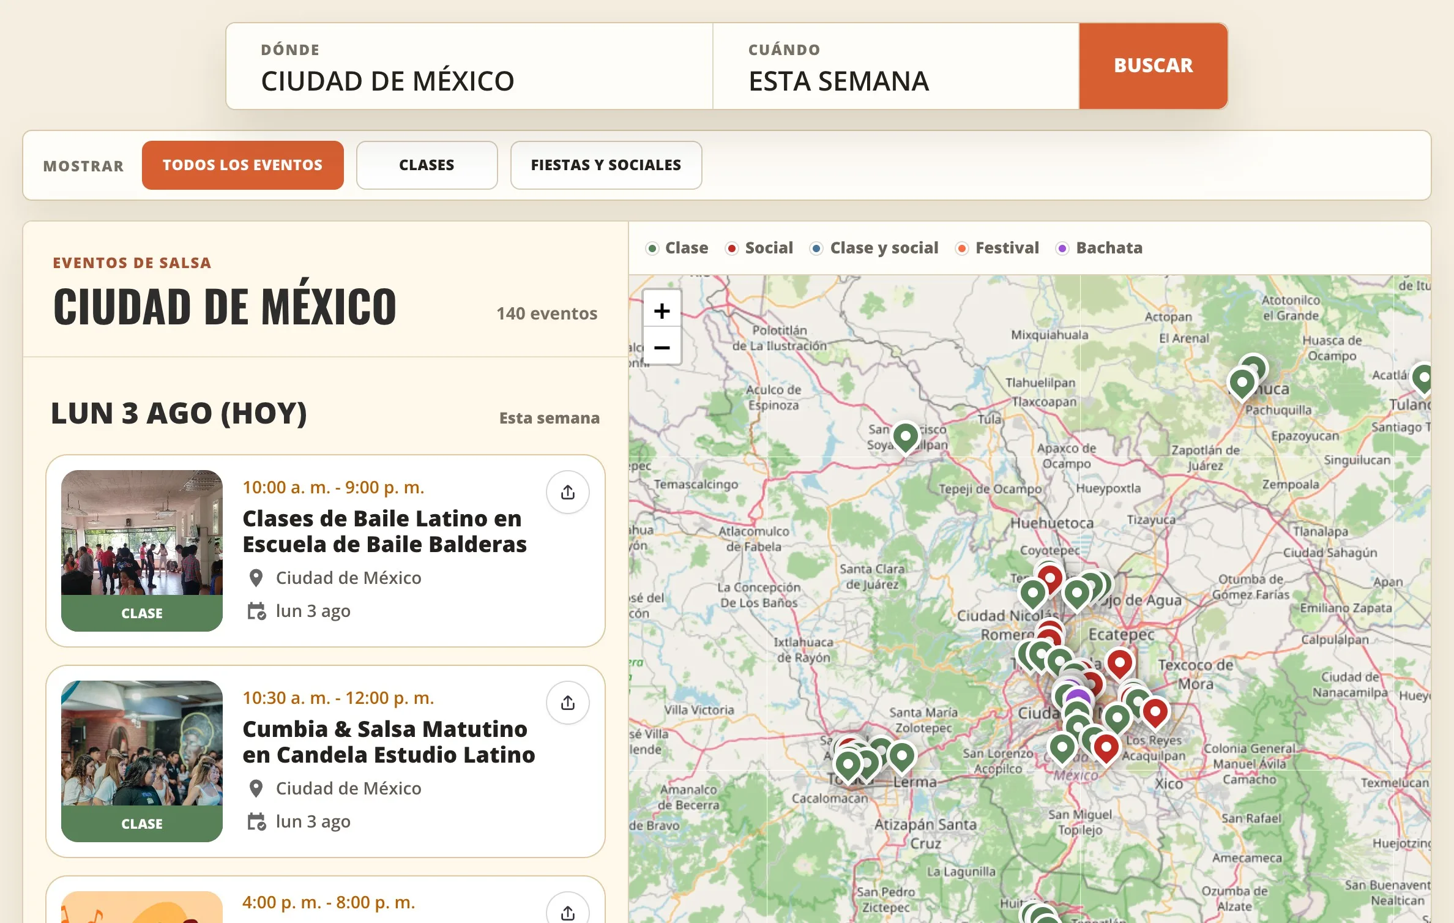
Task: Click the green pin next to Lerma
Action: tap(901, 756)
